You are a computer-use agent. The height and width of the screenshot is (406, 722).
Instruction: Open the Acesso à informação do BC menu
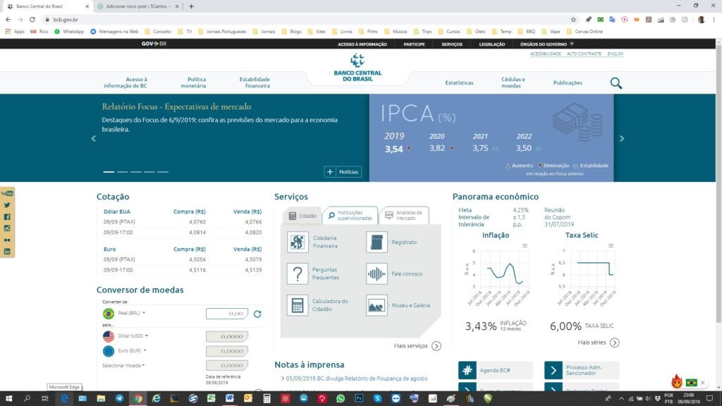pyautogui.click(x=126, y=83)
